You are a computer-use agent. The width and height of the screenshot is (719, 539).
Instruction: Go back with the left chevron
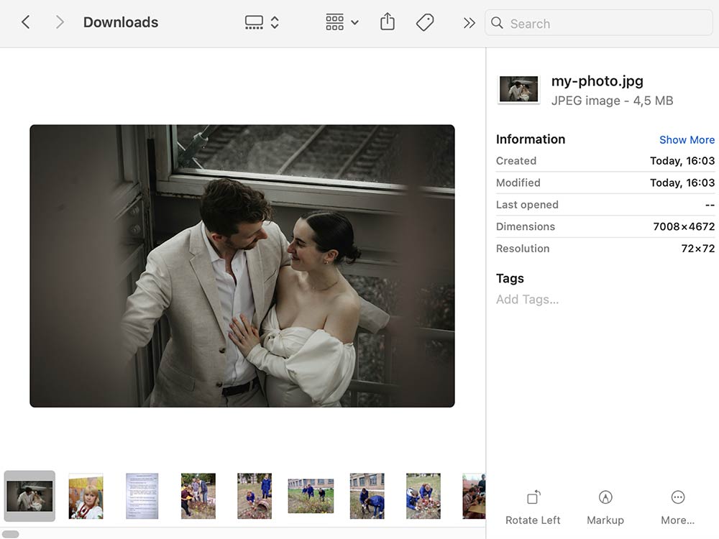[x=26, y=22]
